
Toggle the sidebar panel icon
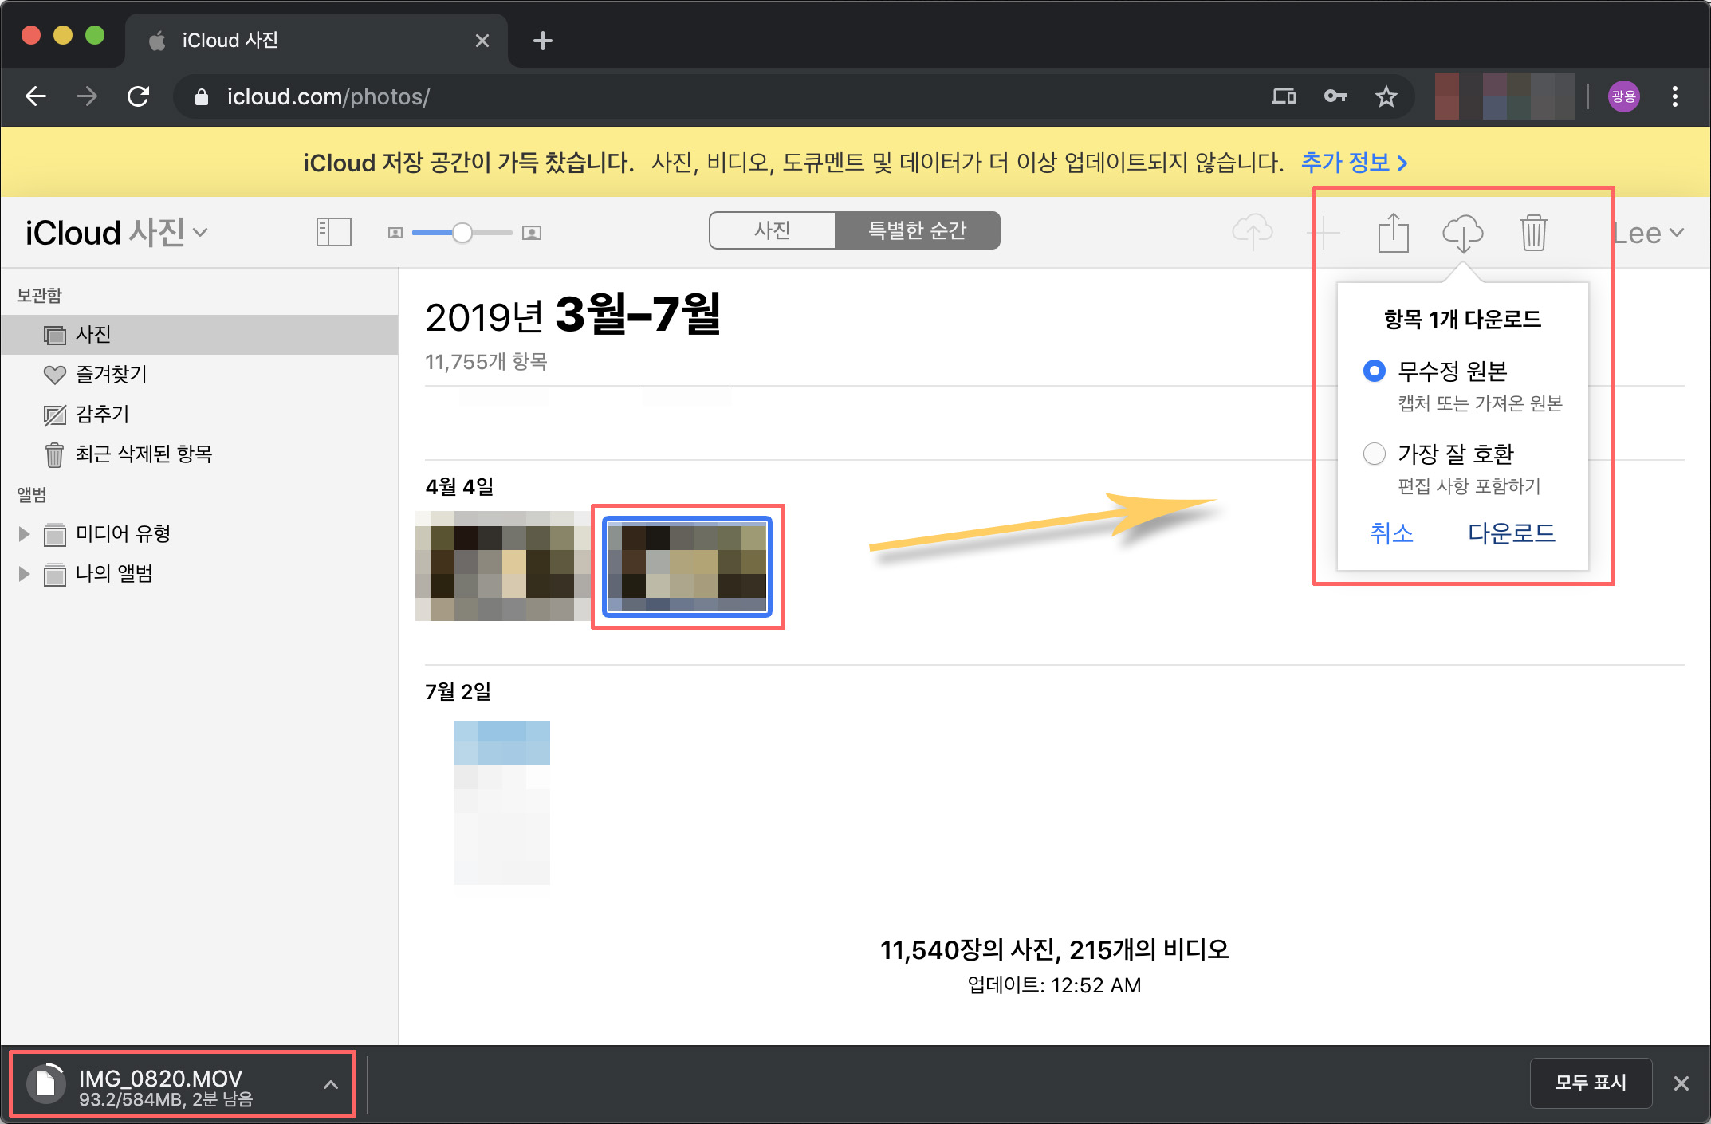(333, 233)
